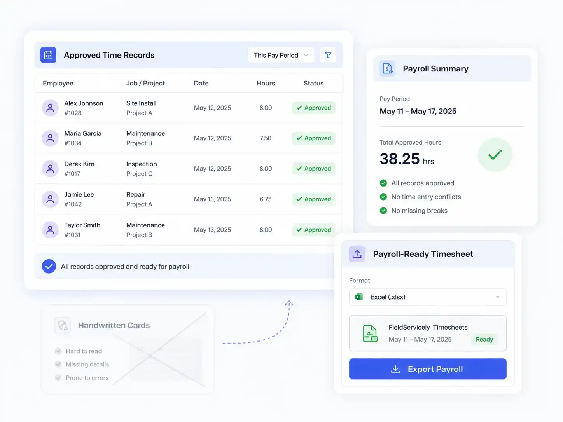Click Derek Kim's employee name
The height and width of the screenshot is (422, 563).
(79, 164)
